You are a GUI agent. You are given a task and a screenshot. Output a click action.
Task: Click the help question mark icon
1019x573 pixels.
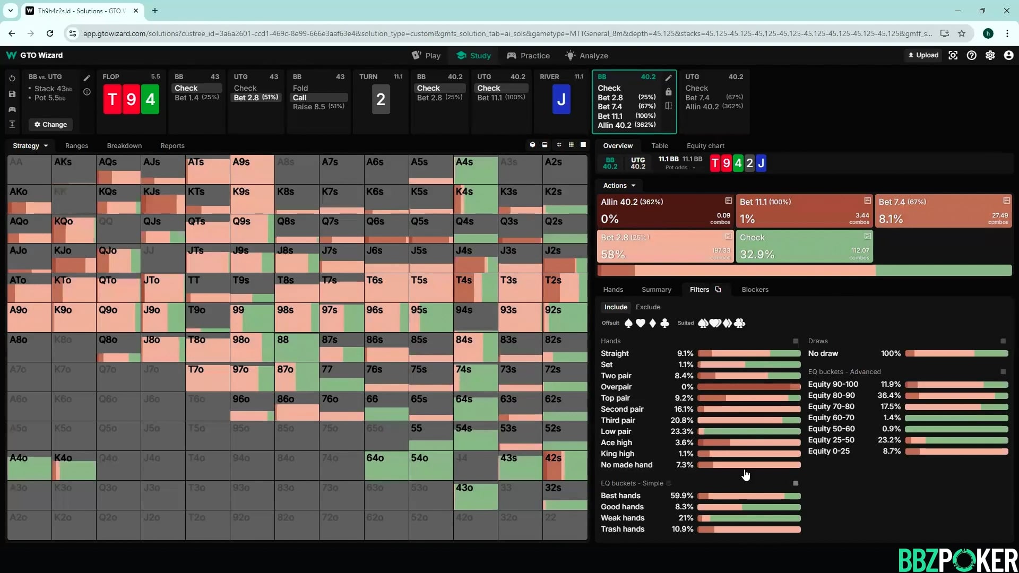[971, 55]
